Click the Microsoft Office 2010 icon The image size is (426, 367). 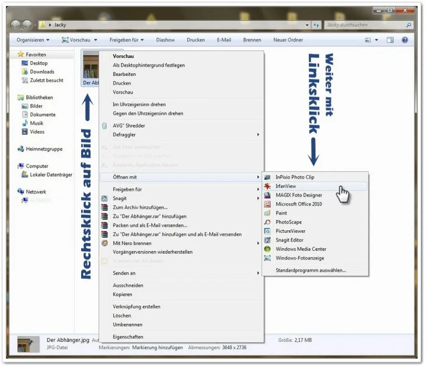tap(267, 204)
